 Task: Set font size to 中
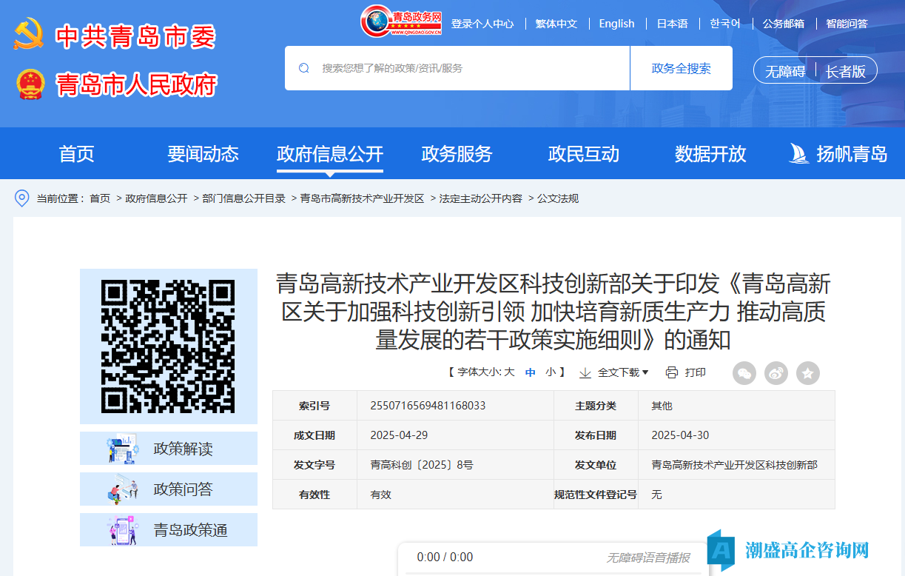[x=531, y=372]
